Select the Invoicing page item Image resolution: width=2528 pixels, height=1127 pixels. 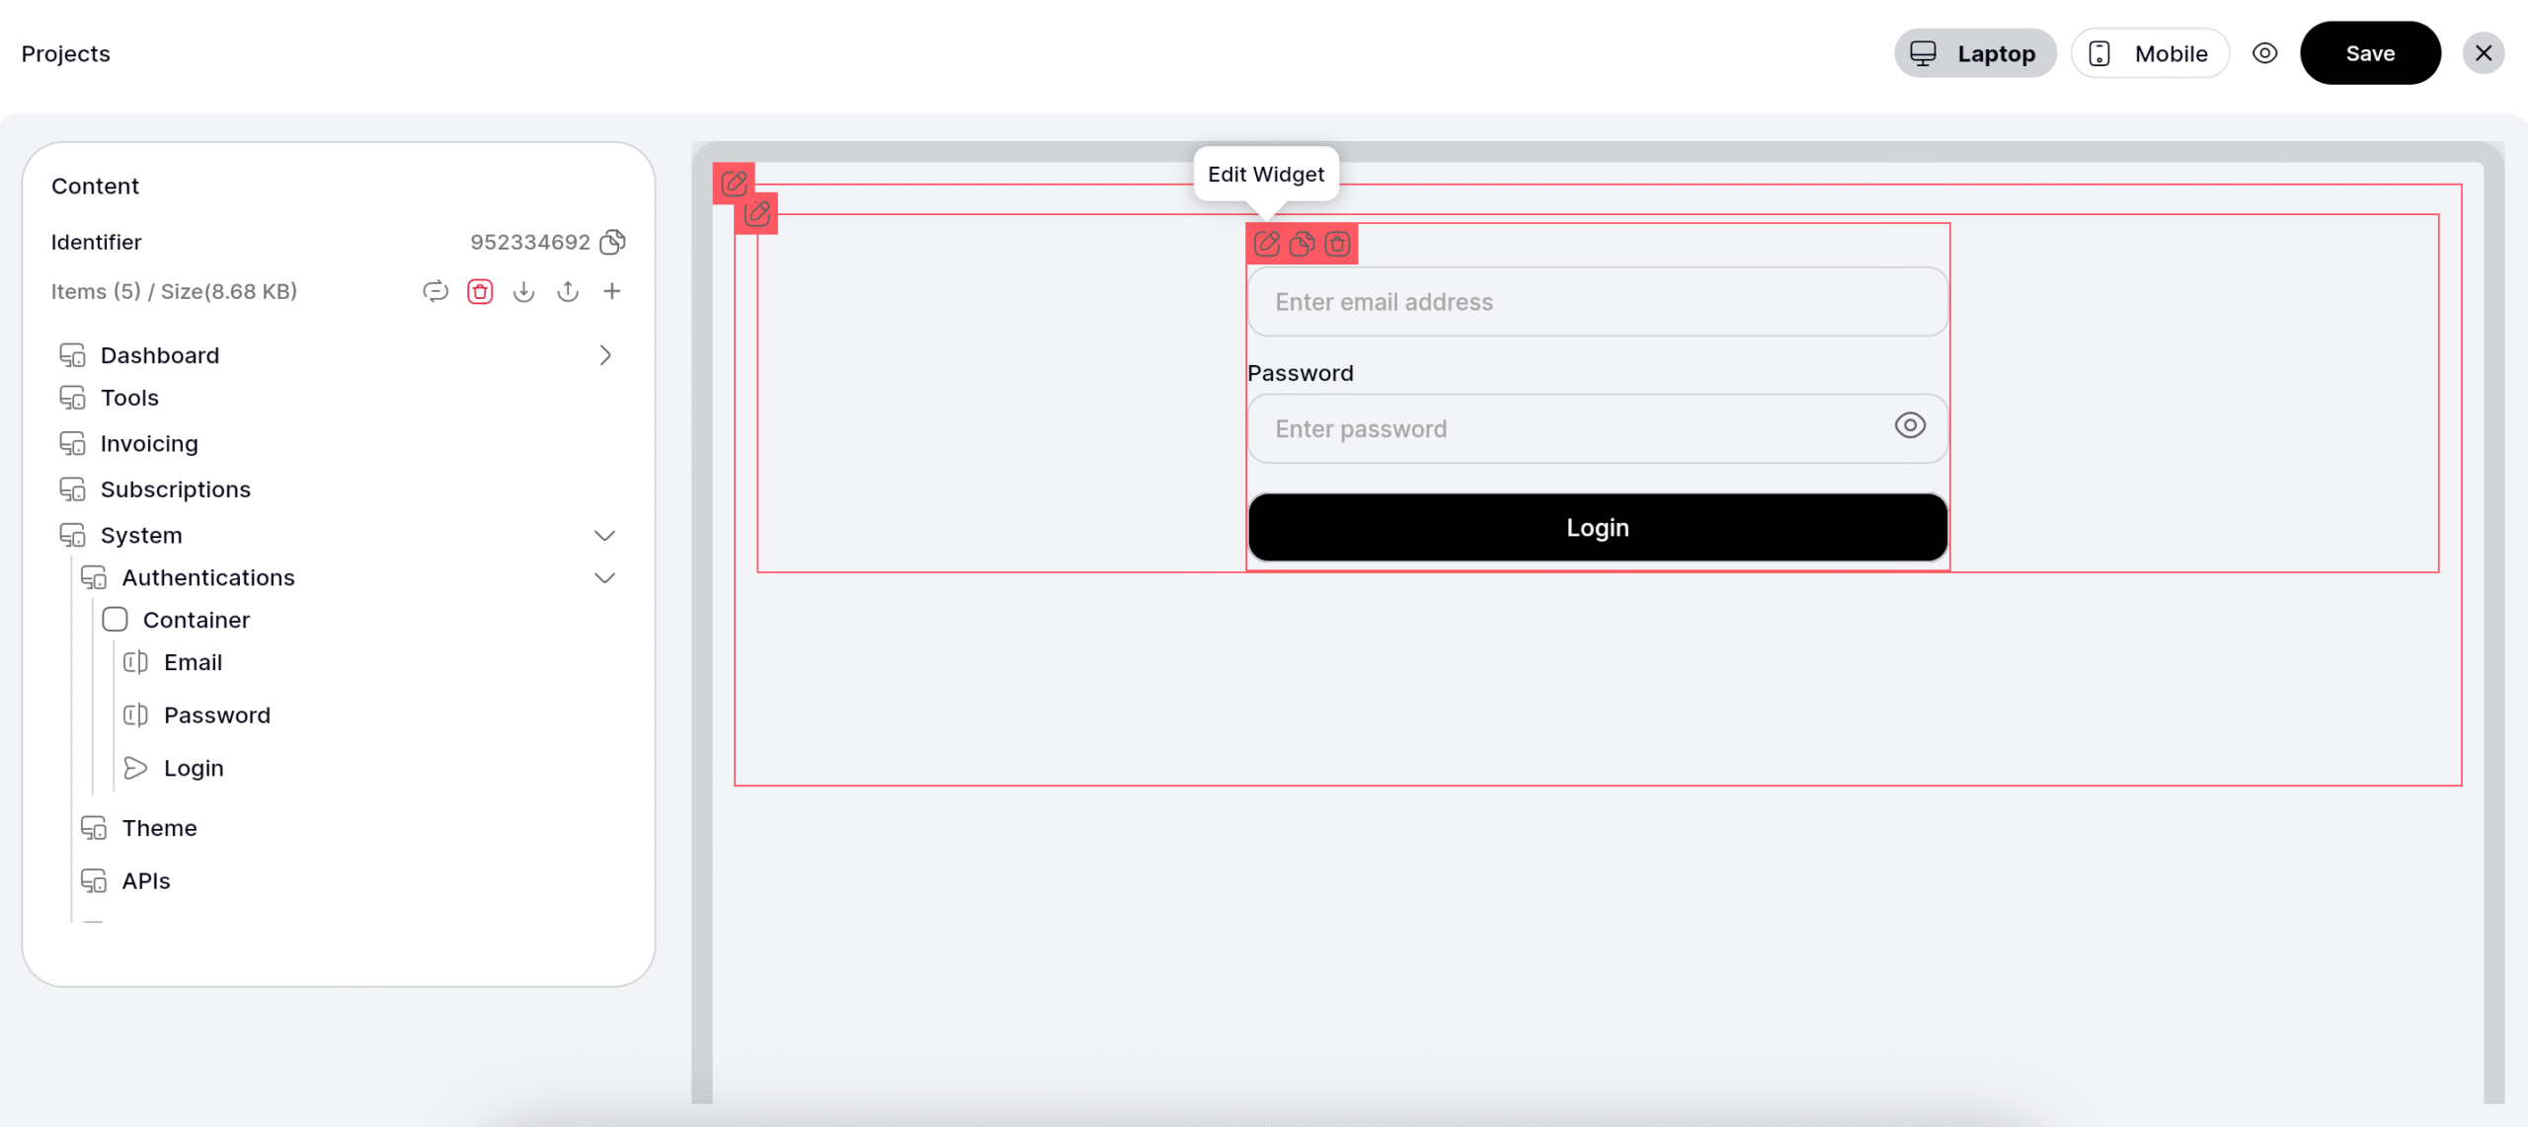pos(149,444)
